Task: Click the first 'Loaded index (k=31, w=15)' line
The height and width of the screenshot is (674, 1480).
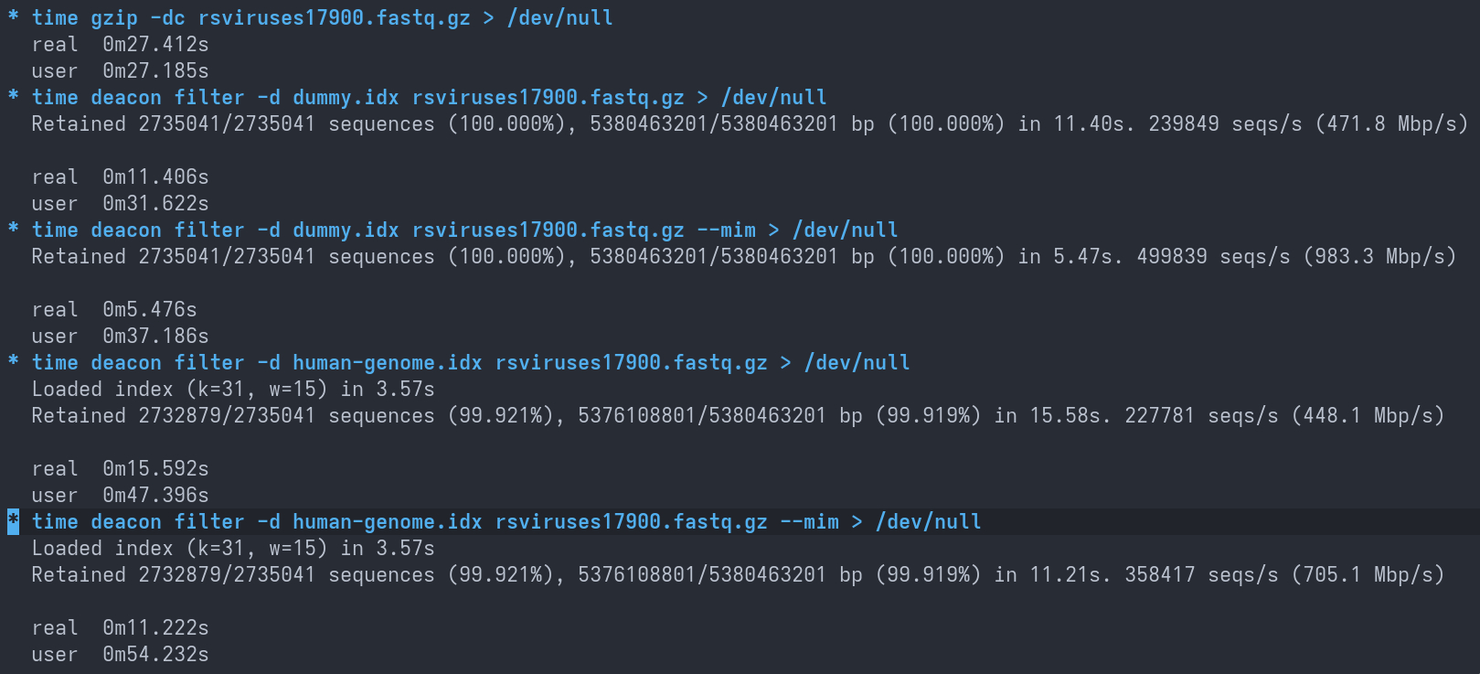Action: pyautogui.click(x=233, y=389)
